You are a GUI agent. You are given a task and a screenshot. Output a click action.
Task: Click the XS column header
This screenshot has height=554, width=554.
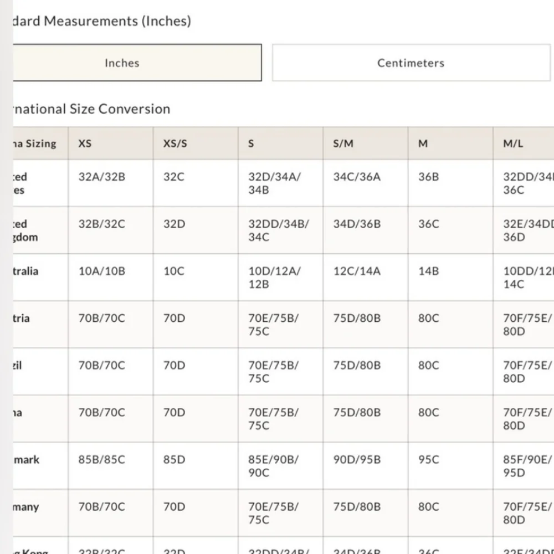111,143
